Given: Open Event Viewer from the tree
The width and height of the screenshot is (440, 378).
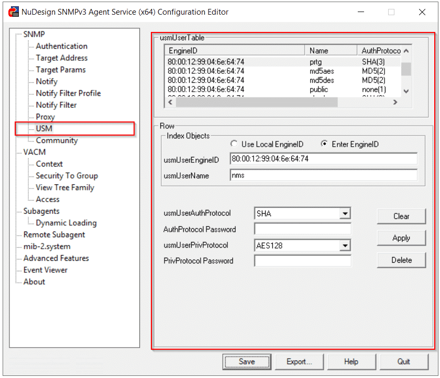Looking at the screenshot, I should click(45, 270).
